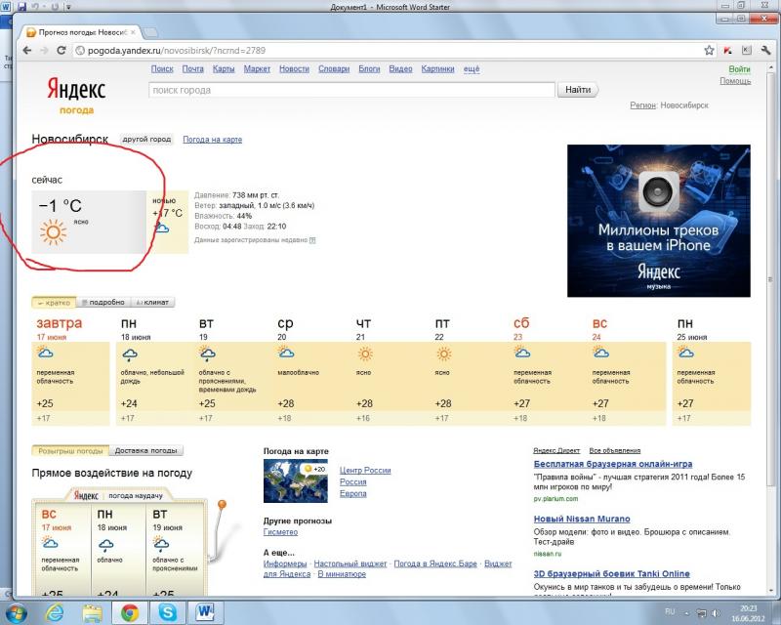Image resolution: width=781 pixels, height=625 pixels.
Task: Reload the page with refresh icon
Action: [x=62, y=51]
